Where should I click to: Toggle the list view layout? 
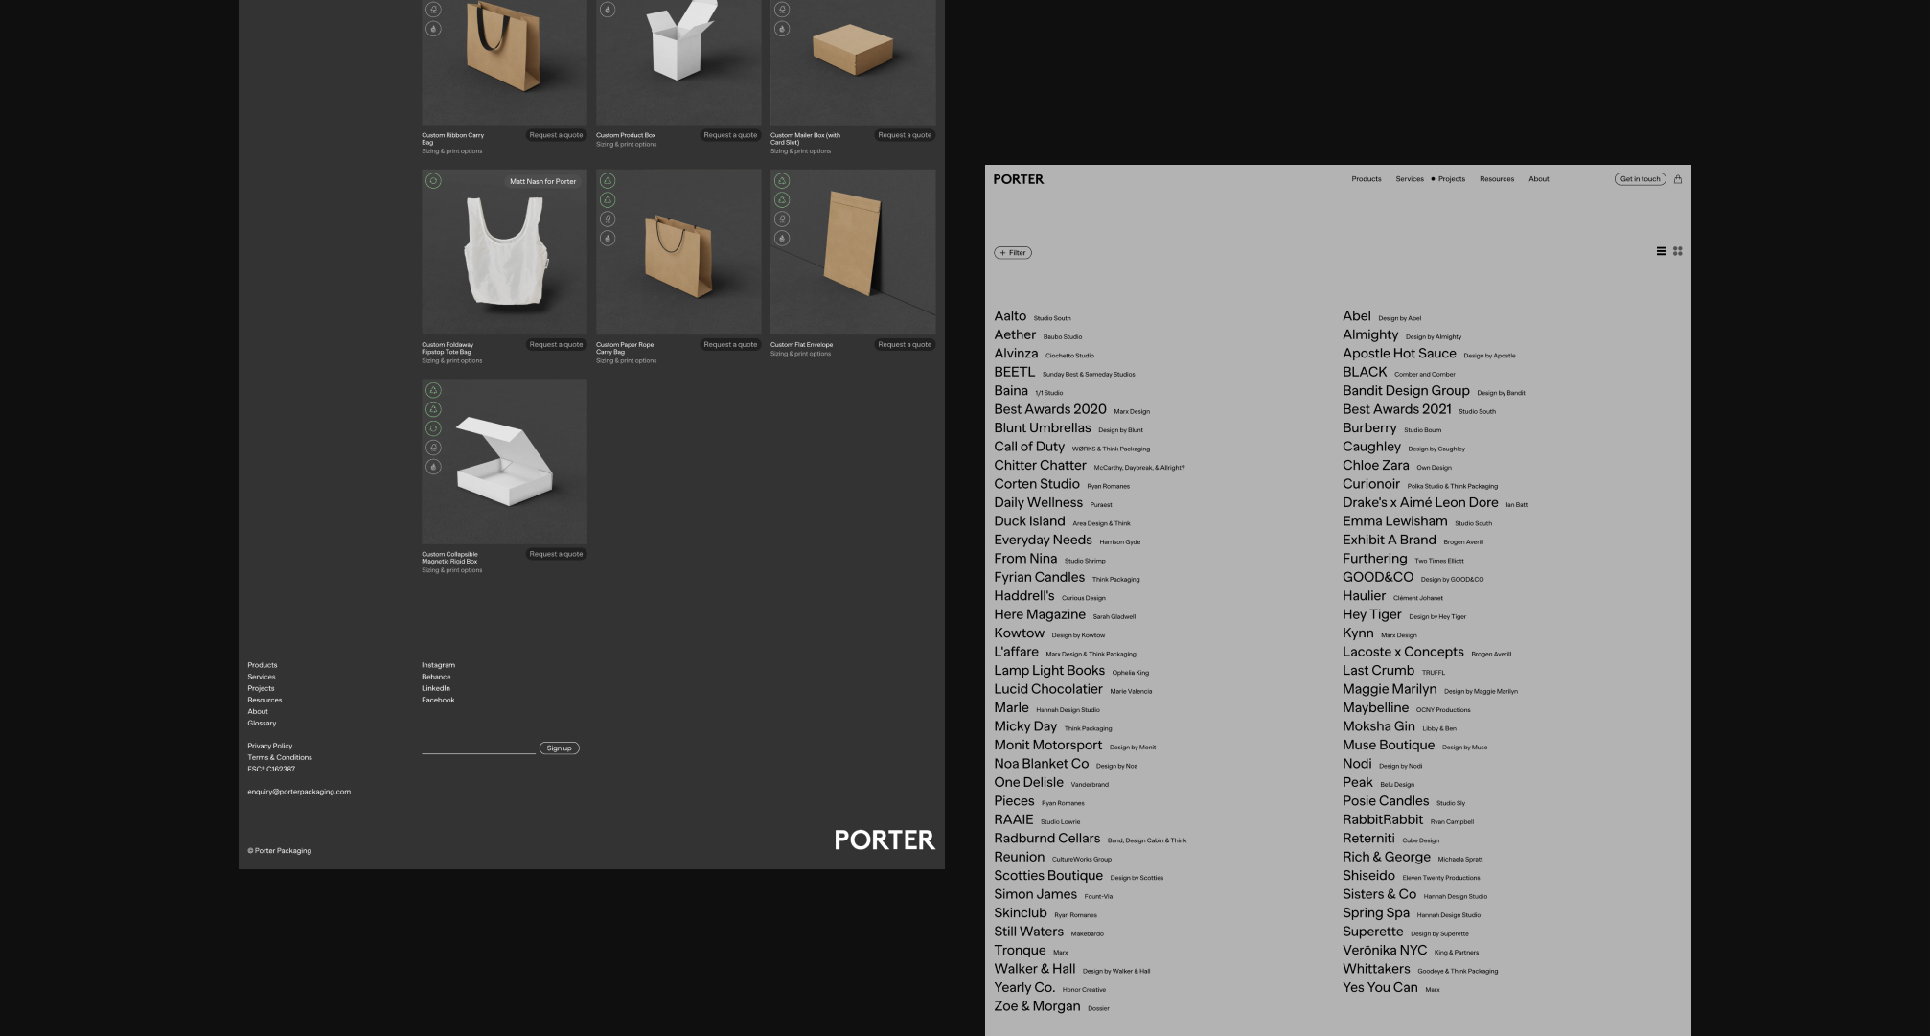click(x=1661, y=251)
